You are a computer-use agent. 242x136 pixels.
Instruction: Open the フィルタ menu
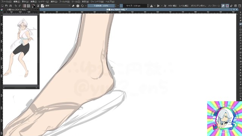tap(64, 2)
